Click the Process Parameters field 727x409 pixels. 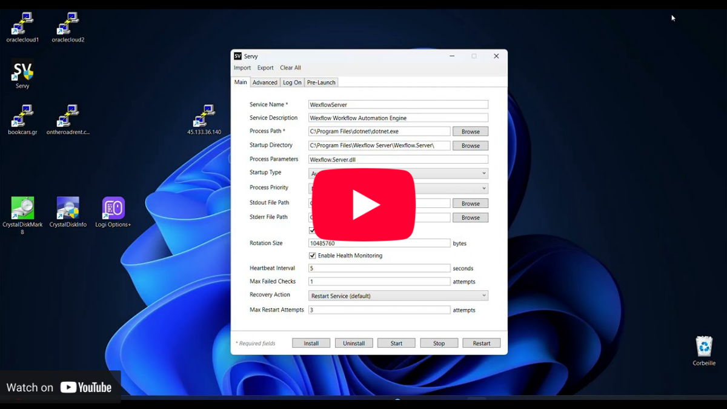(398, 160)
